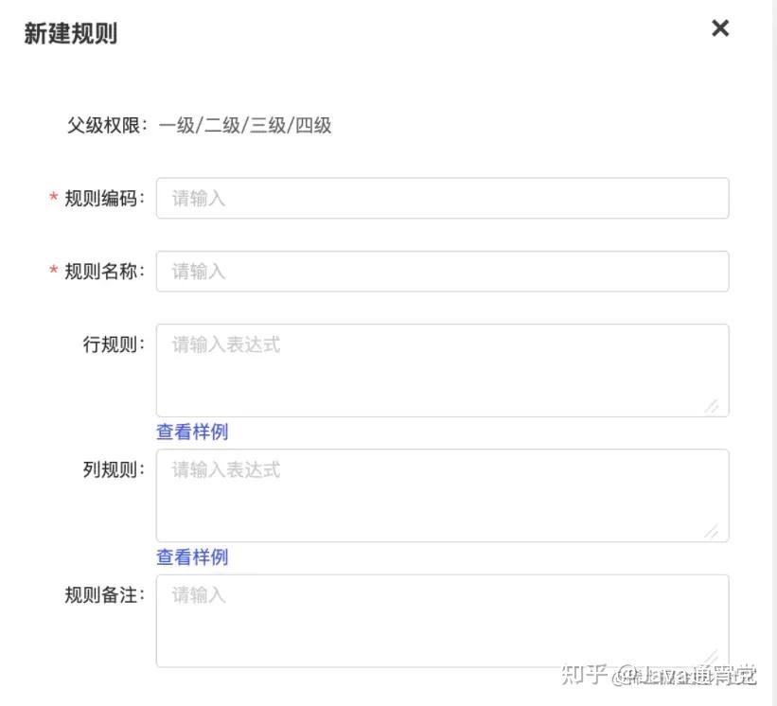This screenshot has height=706, width=777.
Task: Focus the 规则编码 input field
Action: pos(442,199)
